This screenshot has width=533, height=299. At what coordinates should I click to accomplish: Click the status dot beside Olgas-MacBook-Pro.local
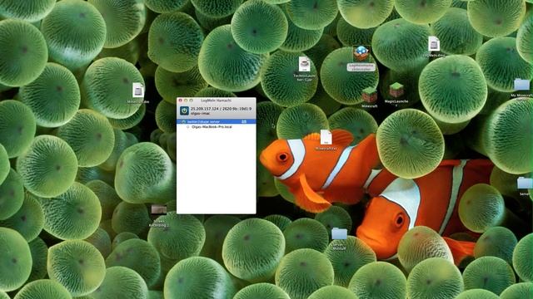(188, 127)
